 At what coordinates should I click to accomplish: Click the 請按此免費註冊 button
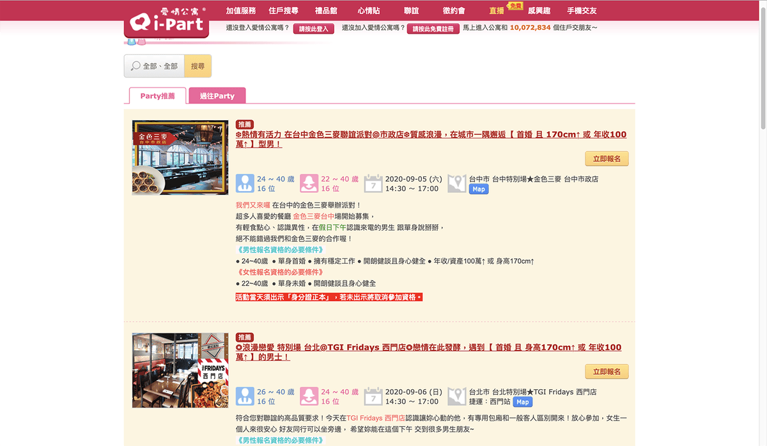tap(434, 29)
